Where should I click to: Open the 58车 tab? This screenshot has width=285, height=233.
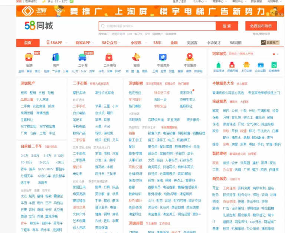click(x=157, y=43)
